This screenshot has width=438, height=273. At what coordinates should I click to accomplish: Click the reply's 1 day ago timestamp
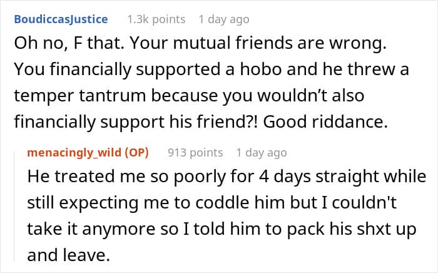(x=262, y=152)
